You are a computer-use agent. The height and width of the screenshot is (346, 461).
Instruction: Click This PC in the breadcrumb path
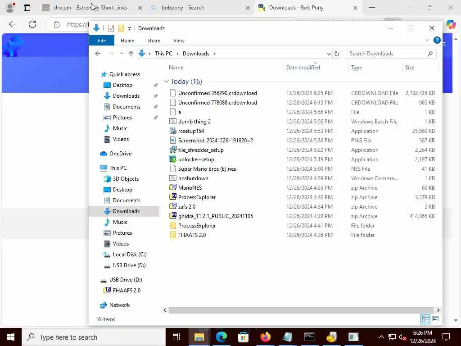click(x=163, y=54)
